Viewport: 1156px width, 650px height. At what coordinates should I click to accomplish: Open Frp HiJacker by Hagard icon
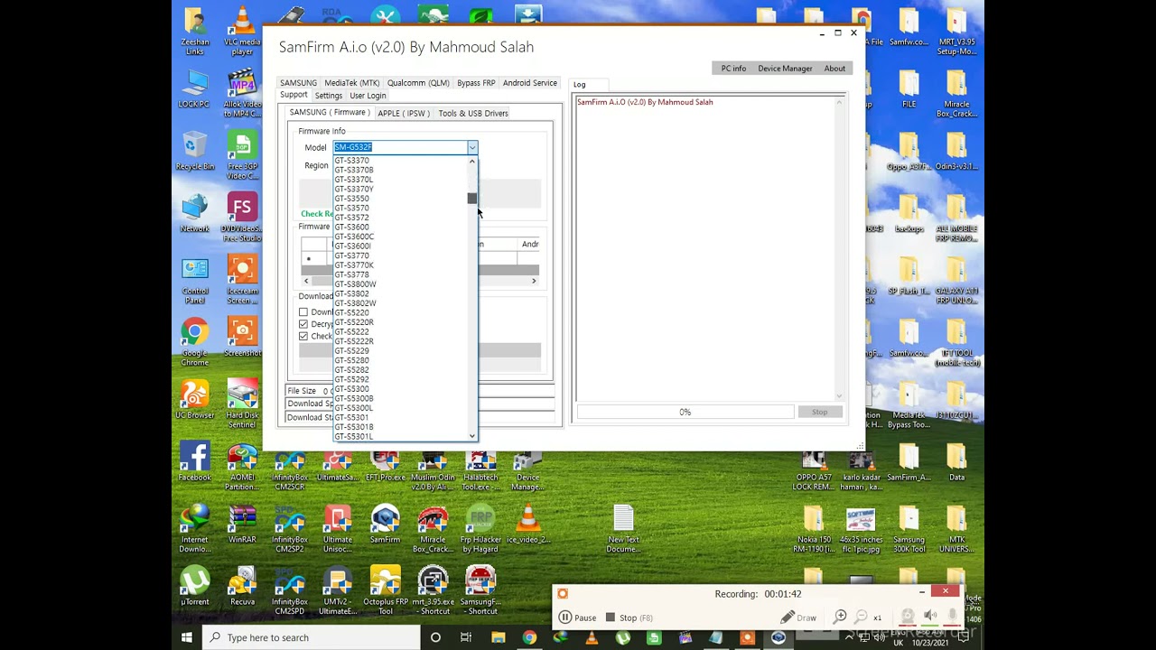point(480,529)
